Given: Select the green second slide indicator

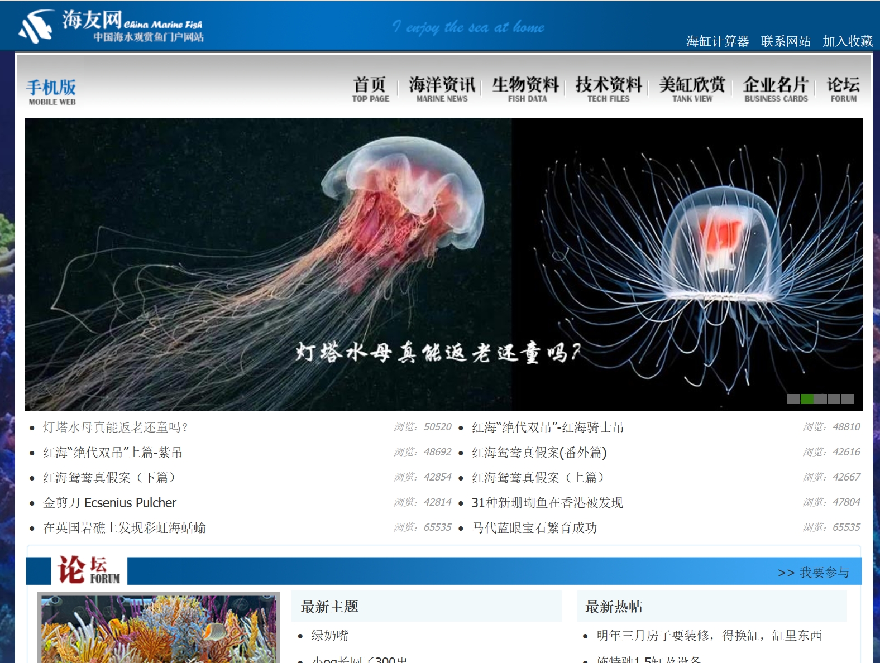Looking at the screenshot, I should pyautogui.click(x=807, y=399).
